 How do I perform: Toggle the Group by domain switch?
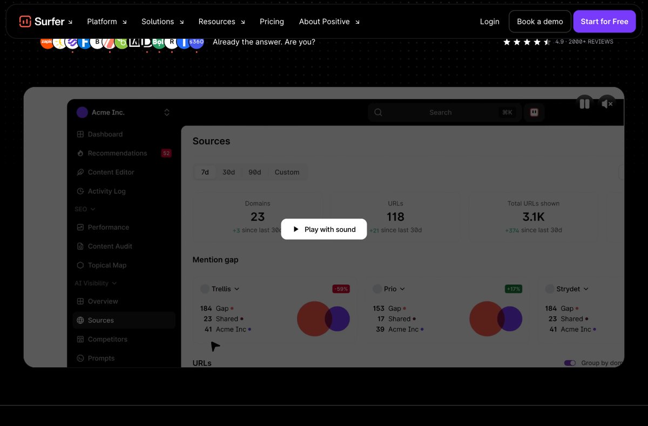pyautogui.click(x=570, y=363)
